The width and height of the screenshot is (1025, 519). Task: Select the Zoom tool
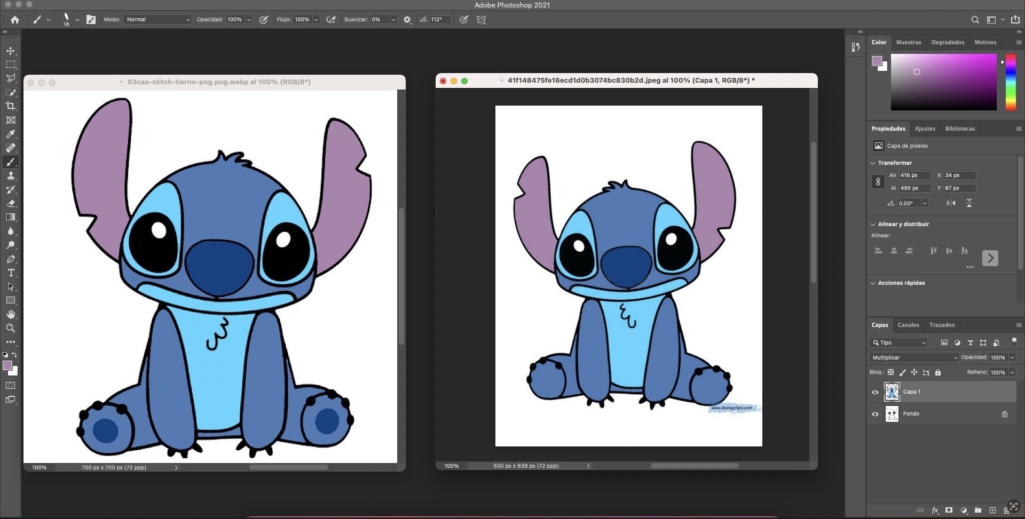(x=11, y=328)
